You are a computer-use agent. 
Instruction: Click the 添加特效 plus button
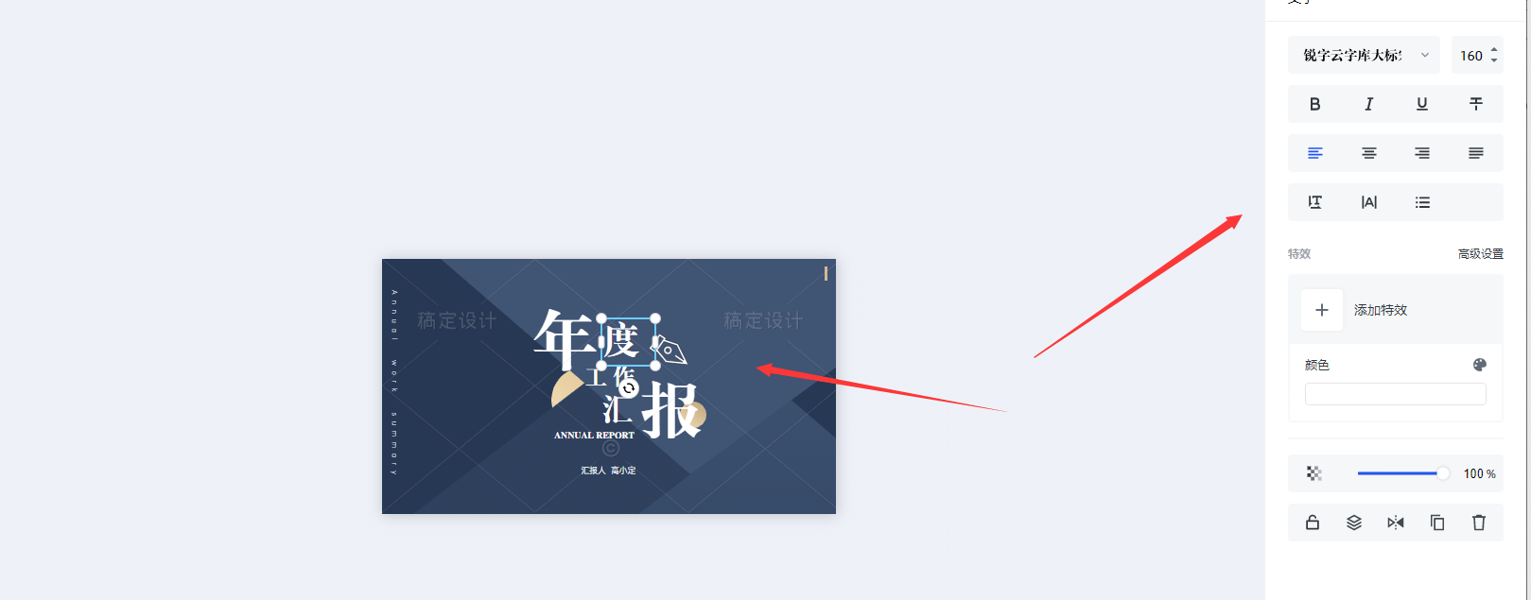(x=1322, y=310)
